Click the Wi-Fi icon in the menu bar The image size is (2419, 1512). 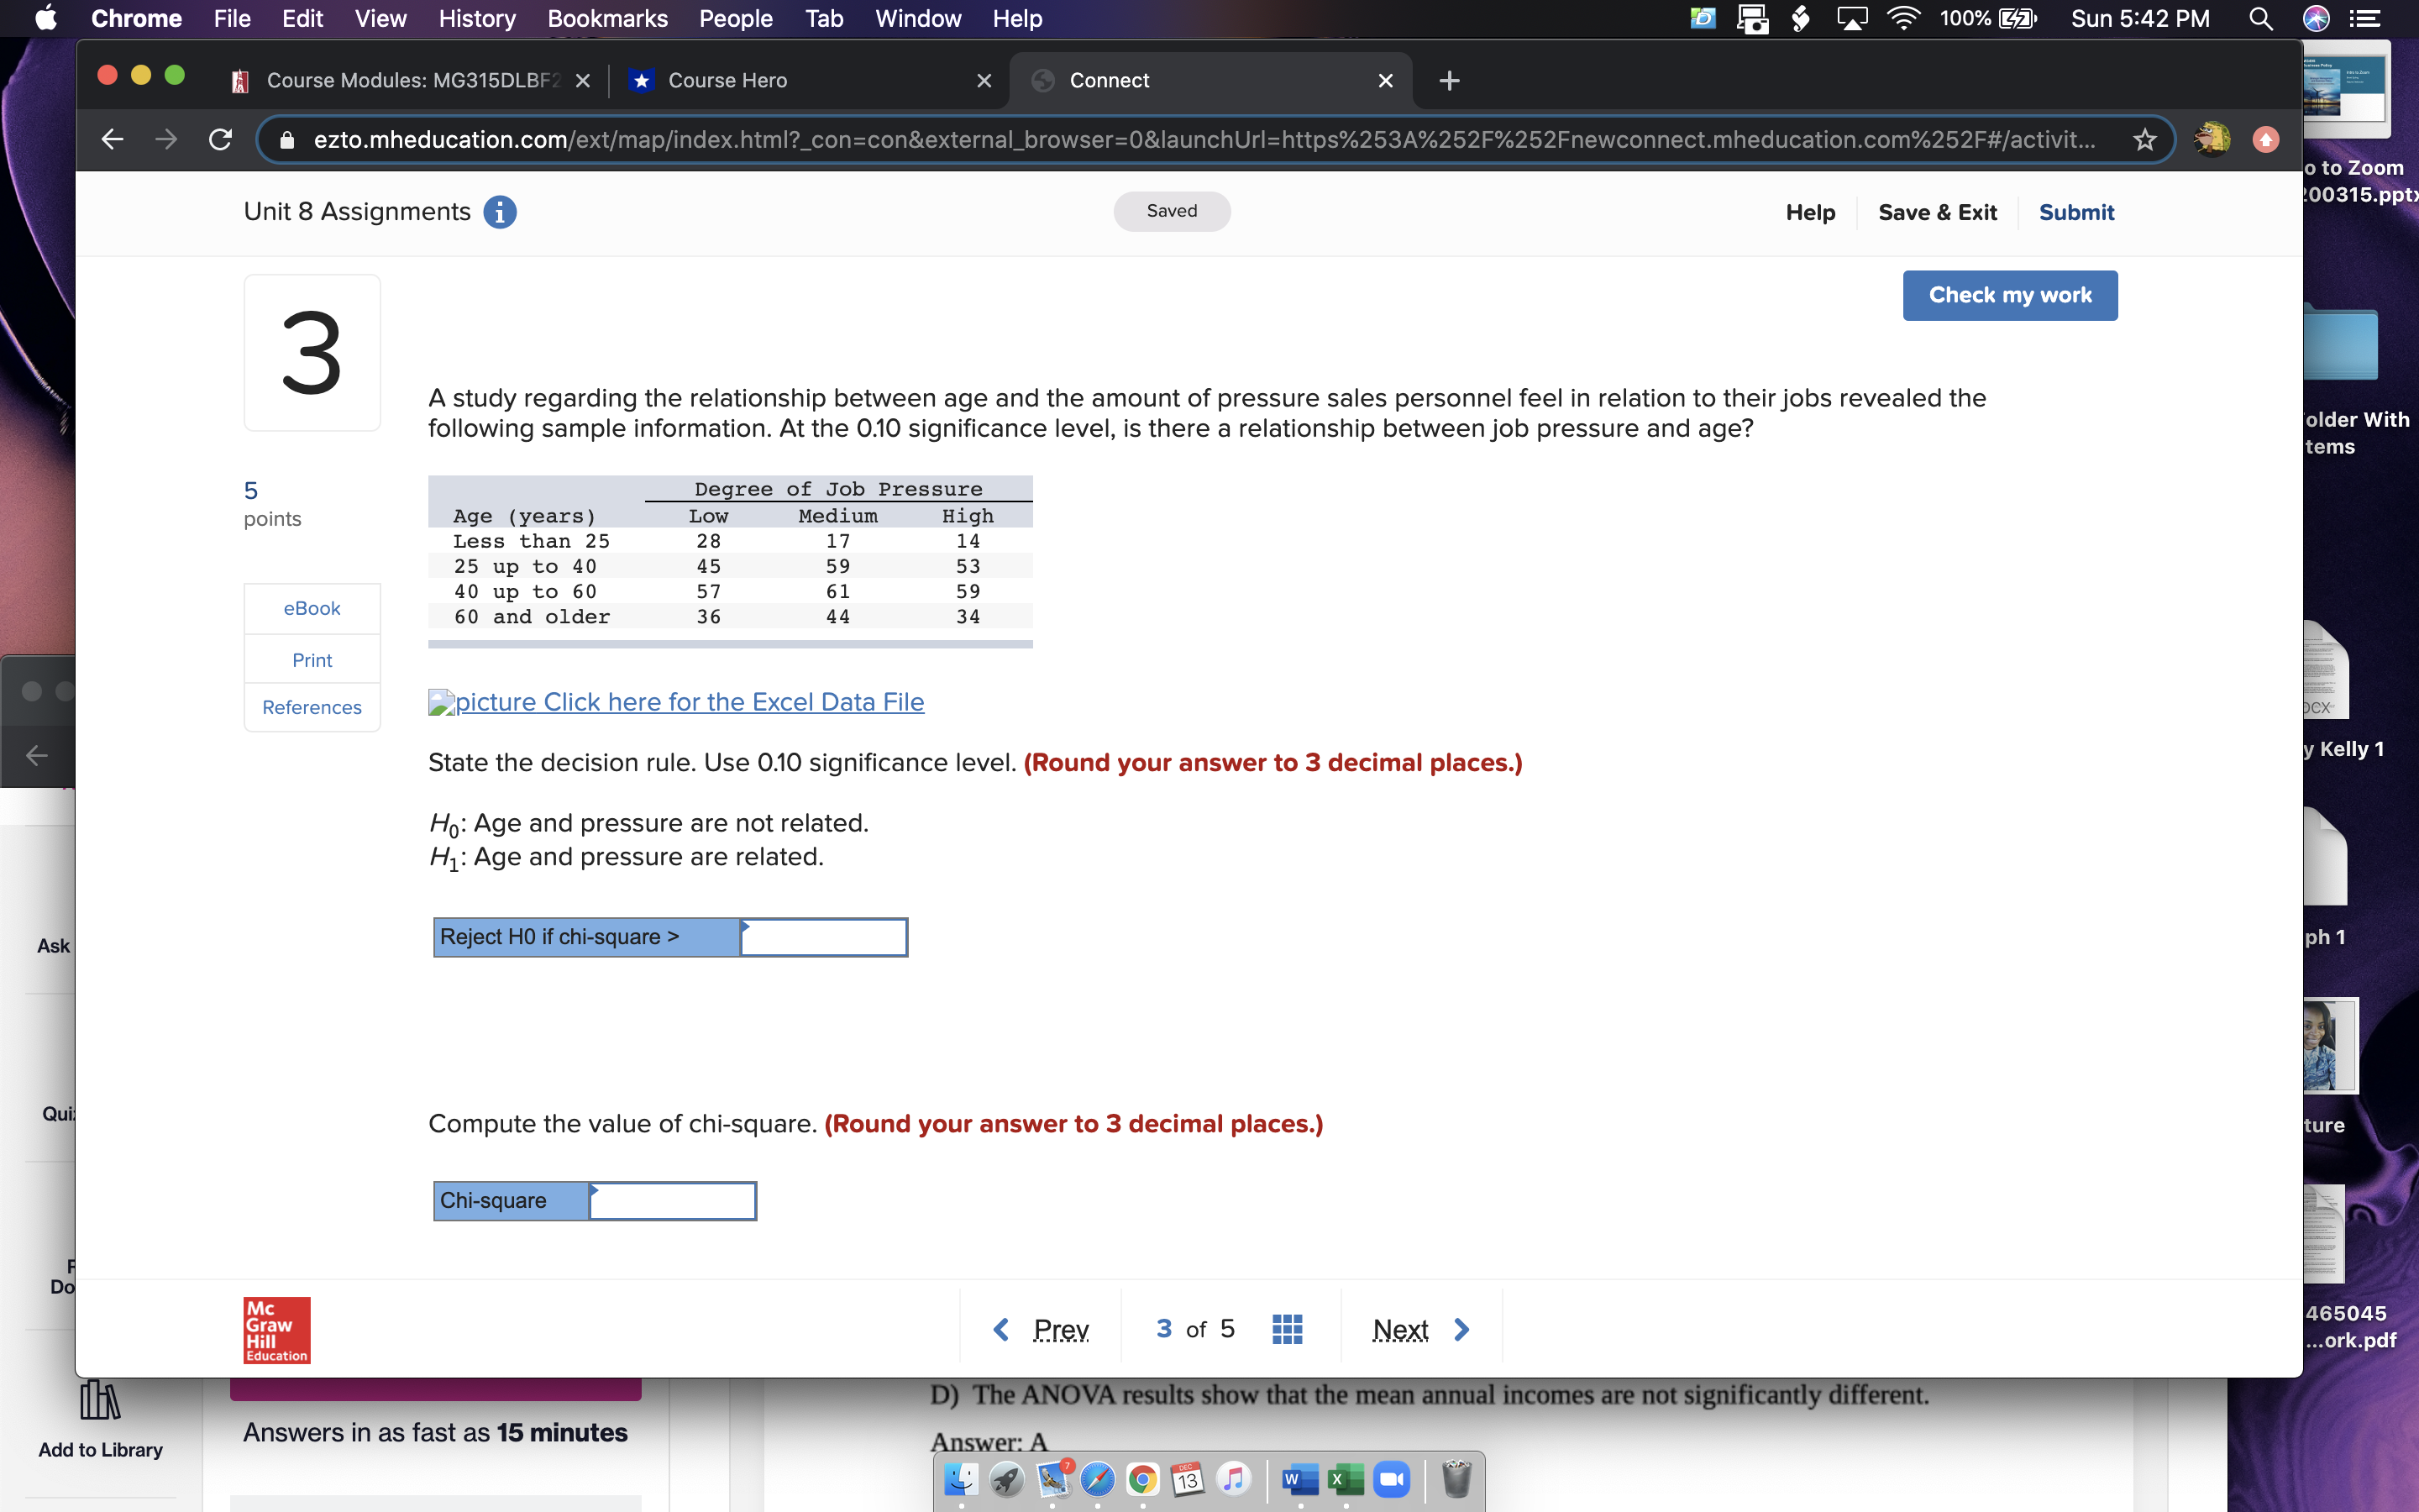click(x=1903, y=18)
